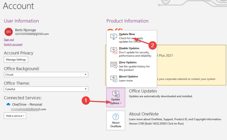The width and height of the screenshot is (227, 140).
Task: Expand the Add a service dropdown
Action: [15, 116]
